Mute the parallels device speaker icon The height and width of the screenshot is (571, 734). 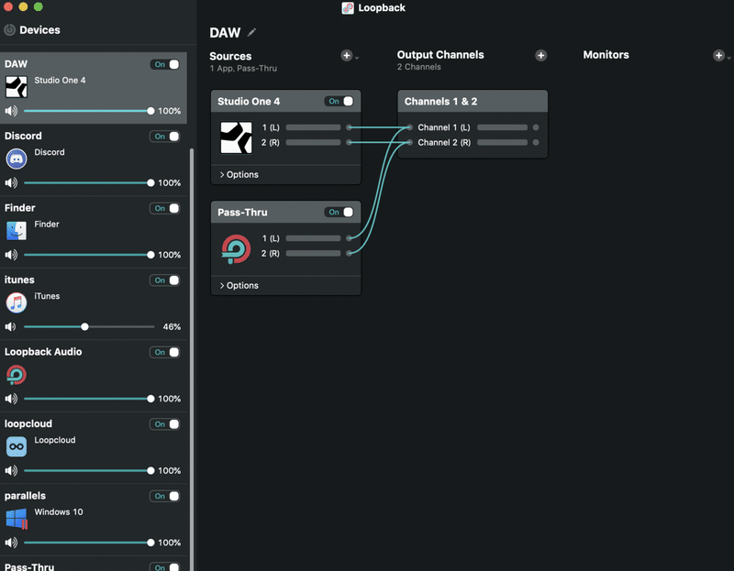[11, 543]
